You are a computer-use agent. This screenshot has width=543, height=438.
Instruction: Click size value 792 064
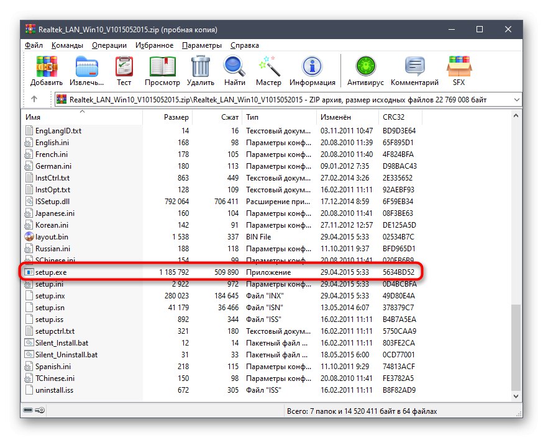pyautogui.click(x=176, y=202)
